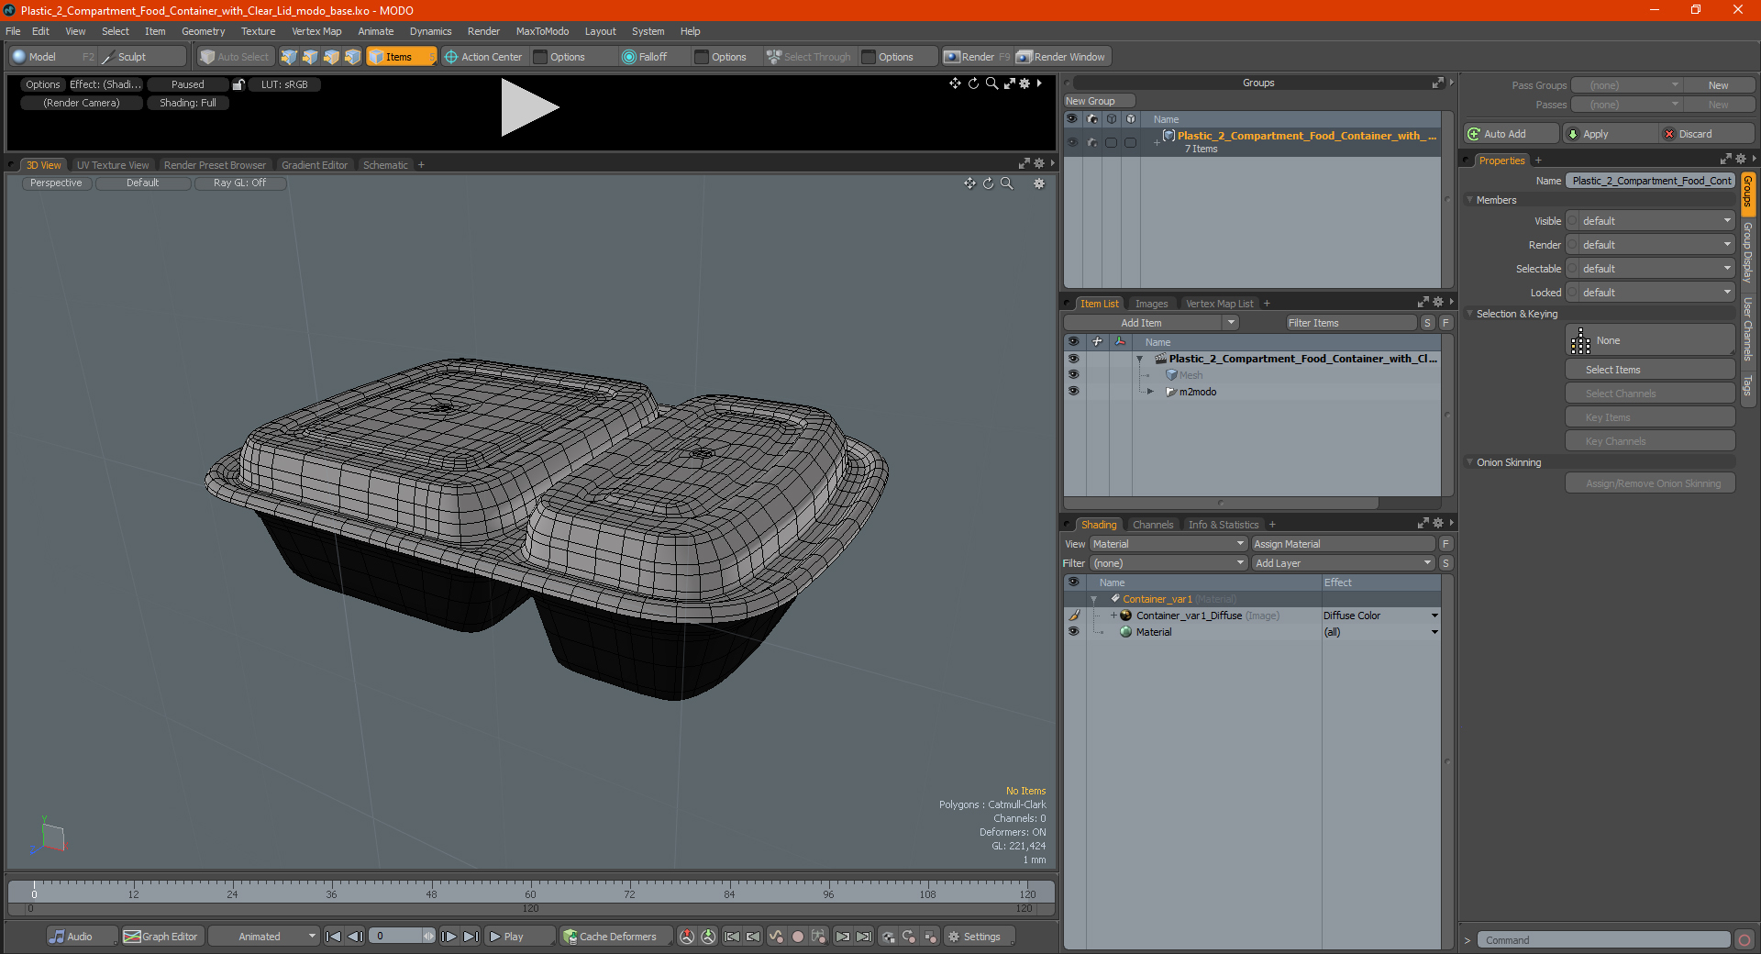Open shader View Material dropdown
The height and width of the screenshot is (954, 1761).
point(1168,544)
